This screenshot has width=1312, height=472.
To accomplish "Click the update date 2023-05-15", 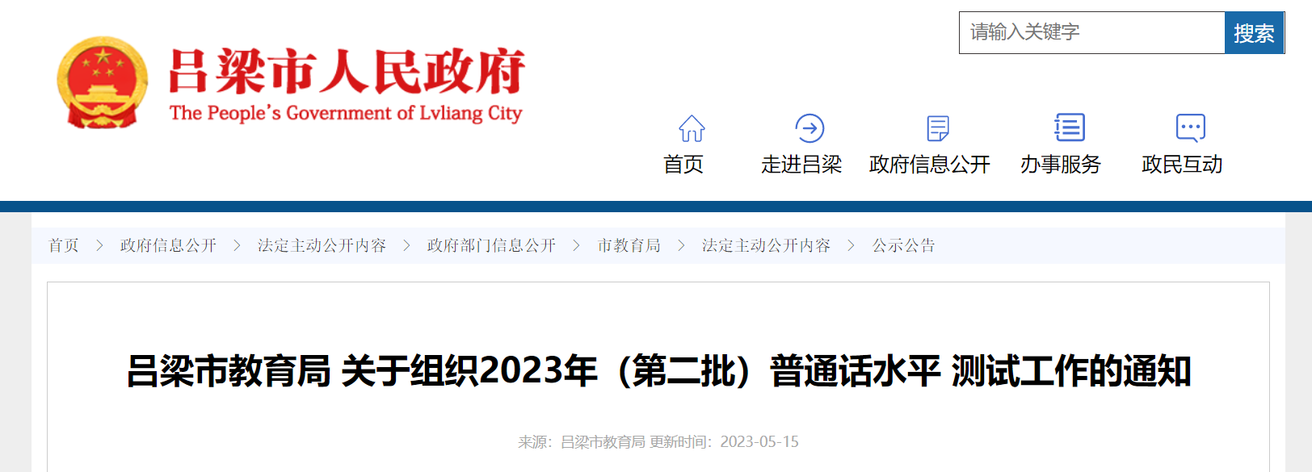I will [x=759, y=442].
